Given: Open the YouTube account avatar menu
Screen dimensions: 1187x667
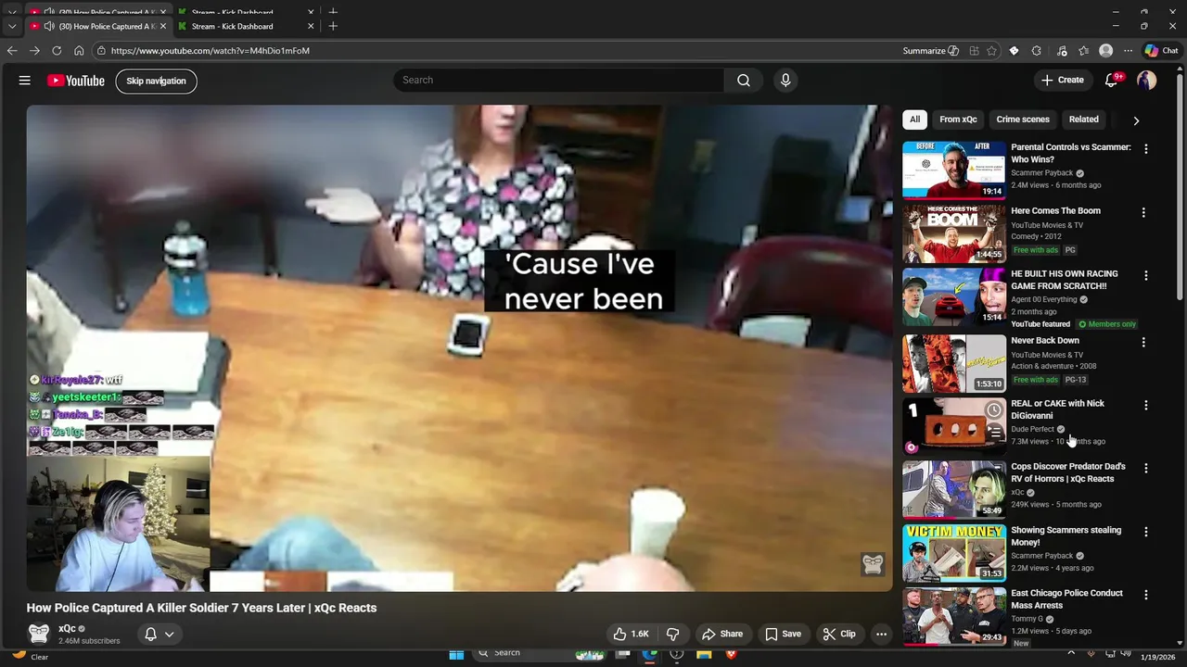Looking at the screenshot, I should point(1147,81).
